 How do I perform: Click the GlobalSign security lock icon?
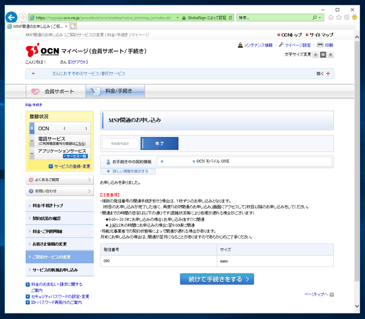point(184,18)
